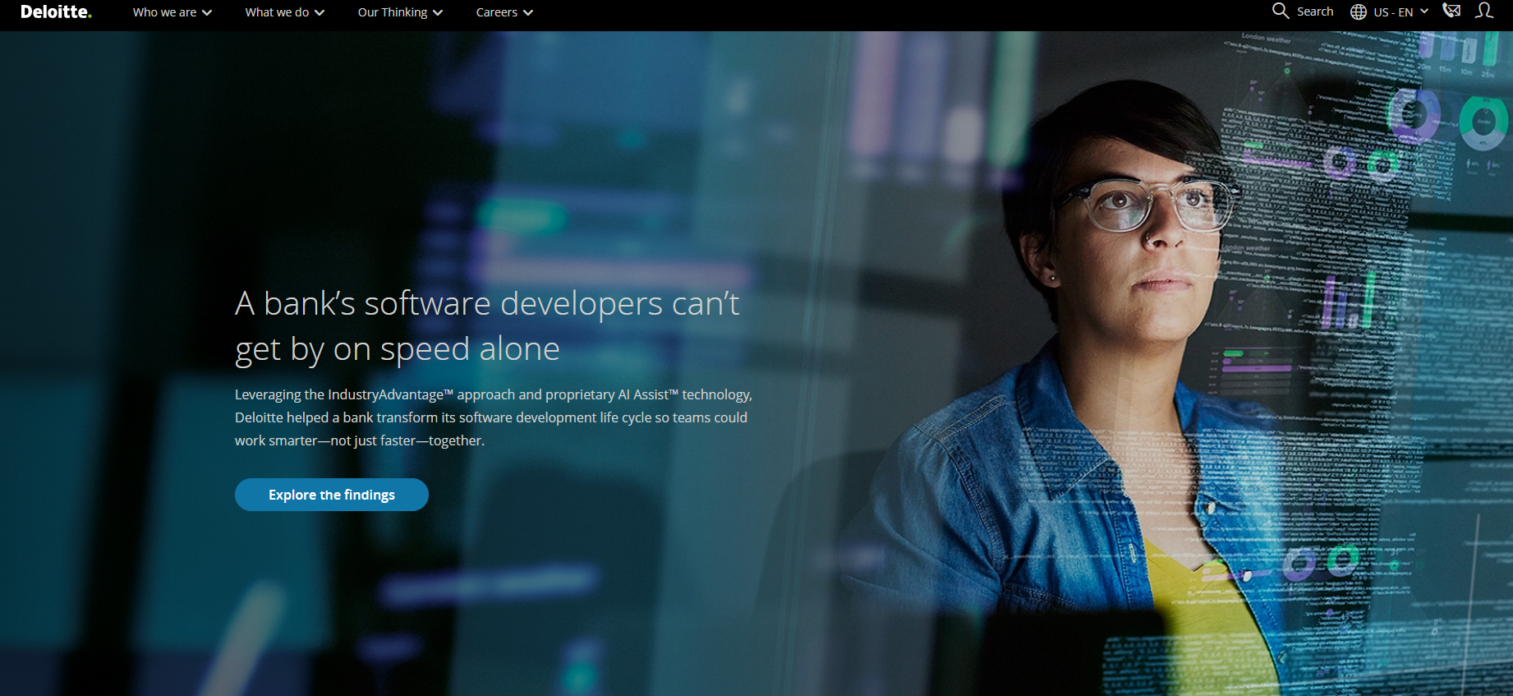The image size is (1513, 696).
Task: Expand the chevron beside Who we are
Action: coord(207,13)
